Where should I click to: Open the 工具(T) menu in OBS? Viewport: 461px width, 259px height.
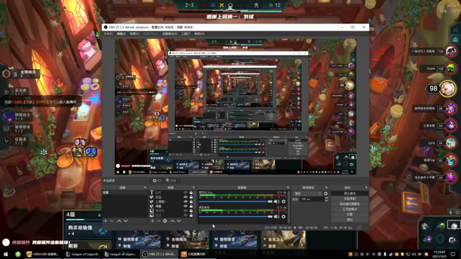tap(186, 34)
